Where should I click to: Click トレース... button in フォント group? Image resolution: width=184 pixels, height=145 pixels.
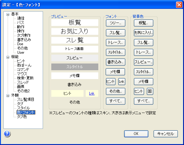115,42
